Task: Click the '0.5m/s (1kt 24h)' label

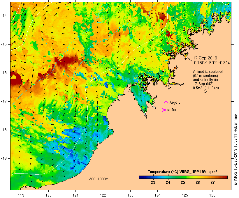Action: (x=206, y=88)
